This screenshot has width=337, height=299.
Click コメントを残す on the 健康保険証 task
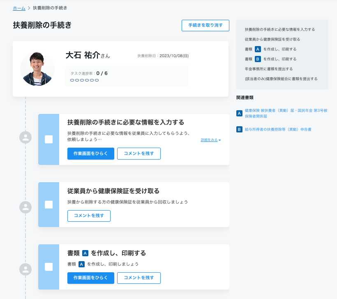(x=89, y=216)
